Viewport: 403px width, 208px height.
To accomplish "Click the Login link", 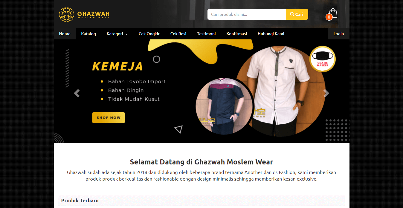I will (x=339, y=34).
